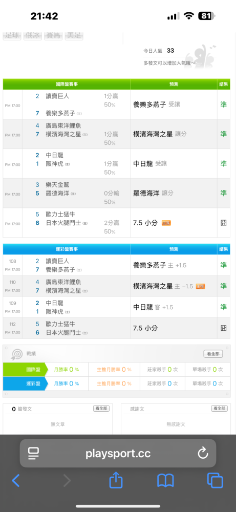Open the 賽馬 category tab
Image resolution: width=236 pixels, height=512 pixels.
53,36
